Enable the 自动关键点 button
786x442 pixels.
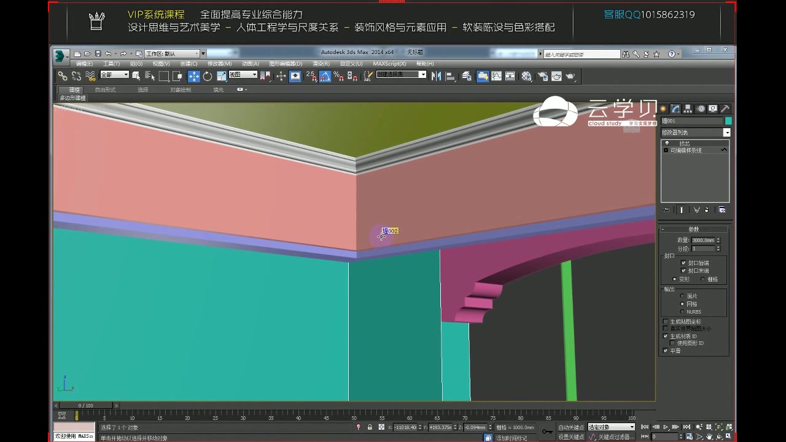[x=571, y=427]
